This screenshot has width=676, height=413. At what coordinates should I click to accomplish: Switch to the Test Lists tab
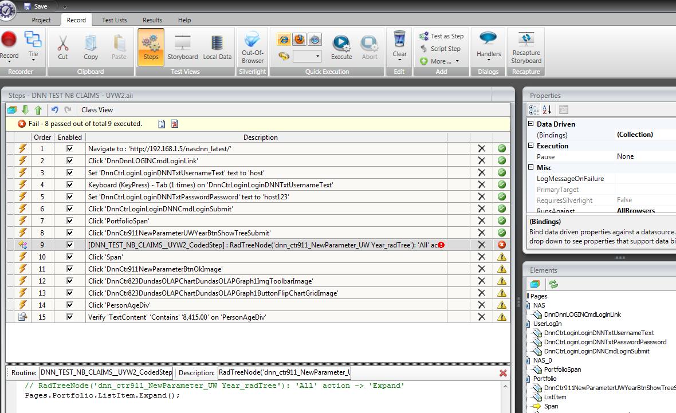(114, 20)
